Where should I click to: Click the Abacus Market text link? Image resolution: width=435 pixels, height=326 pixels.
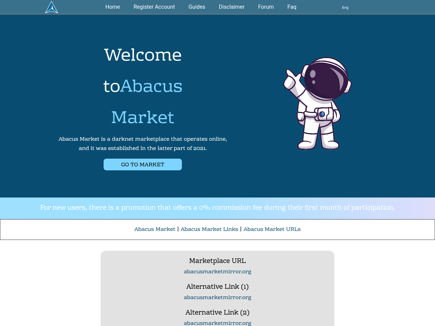[155, 229]
